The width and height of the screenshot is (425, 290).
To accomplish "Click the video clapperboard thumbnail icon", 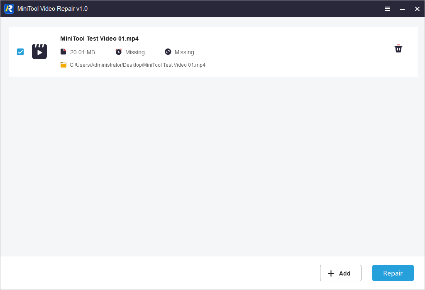I will coord(39,52).
